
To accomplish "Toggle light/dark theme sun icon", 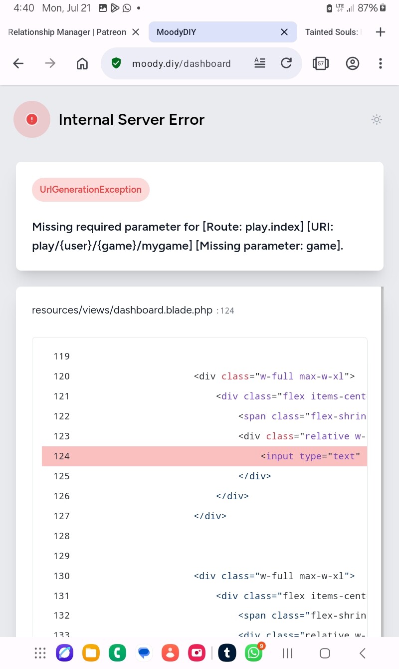I will click(x=377, y=119).
